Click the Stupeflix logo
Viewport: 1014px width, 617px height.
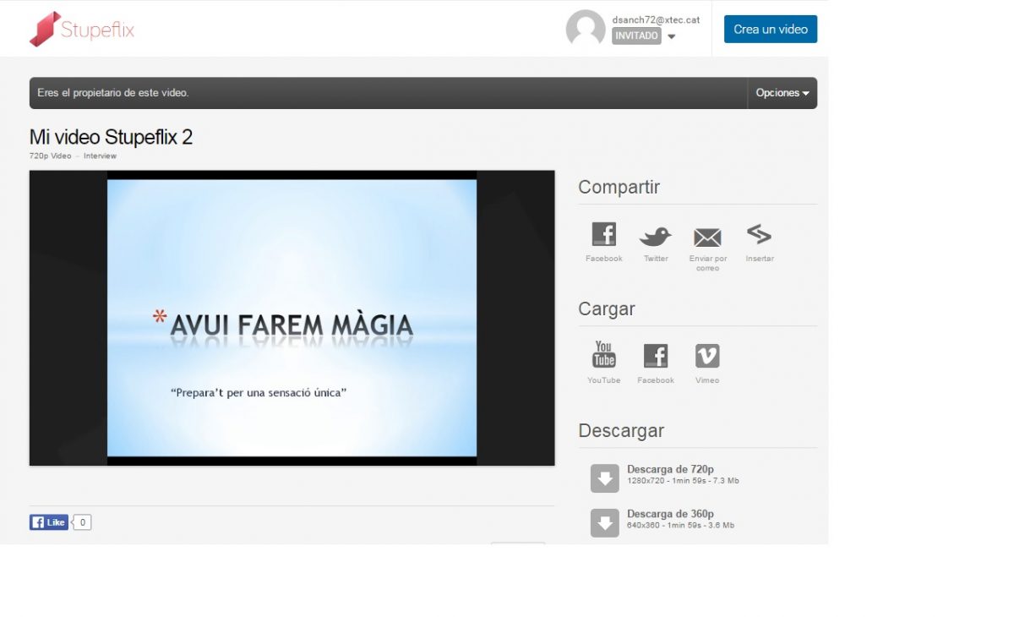click(82, 30)
